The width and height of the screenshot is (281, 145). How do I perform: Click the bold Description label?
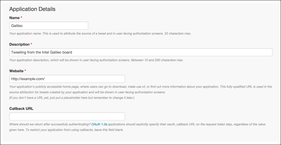19,44
